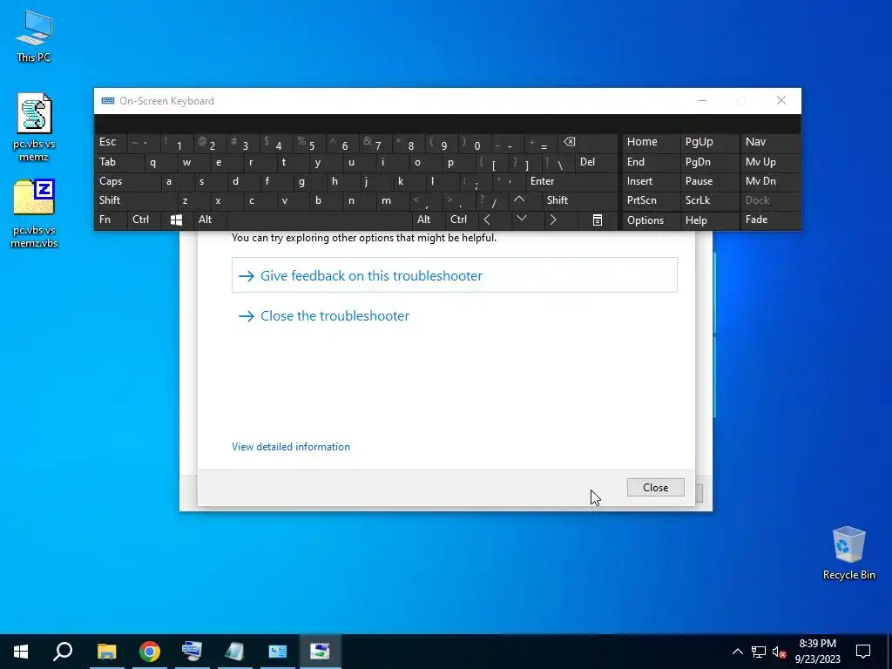The width and height of the screenshot is (892, 669).
Task: Click the up arrow key on keyboard
Action: [x=519, y=199]
